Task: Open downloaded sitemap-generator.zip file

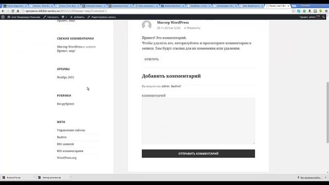Action: pos(52,177)
